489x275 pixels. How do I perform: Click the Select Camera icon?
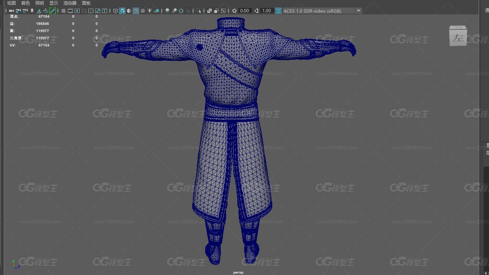[12, 11]
